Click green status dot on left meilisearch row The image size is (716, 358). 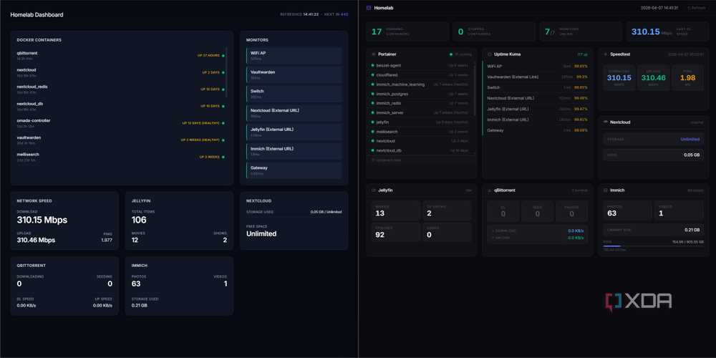pos(223,157)
